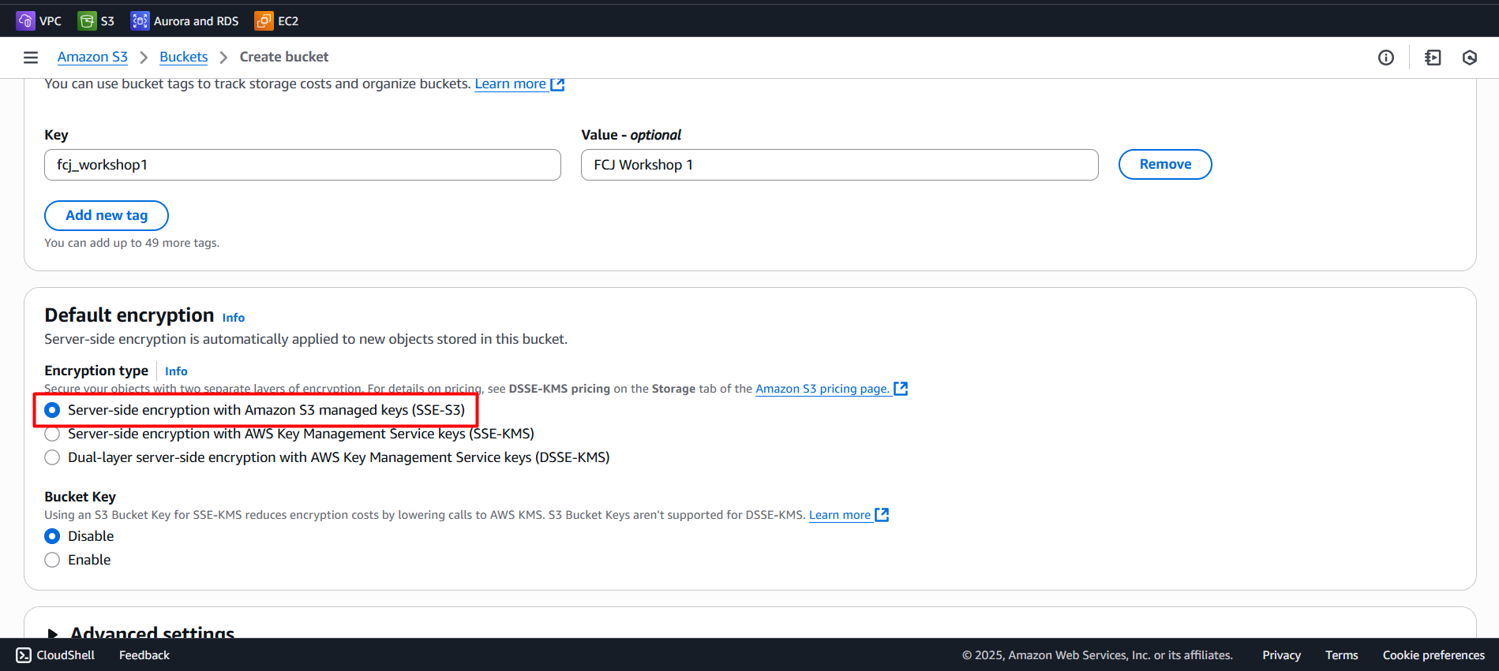
Task: Launch CloudShell from the footer
Action: coord(55,655)
